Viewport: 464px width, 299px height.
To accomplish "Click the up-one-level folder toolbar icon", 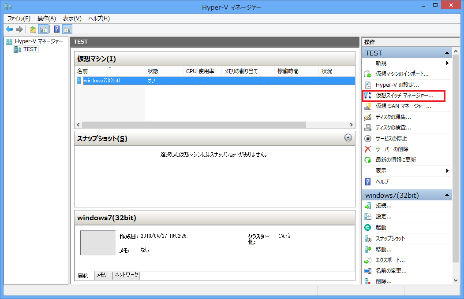I will (x=33, y=29).
